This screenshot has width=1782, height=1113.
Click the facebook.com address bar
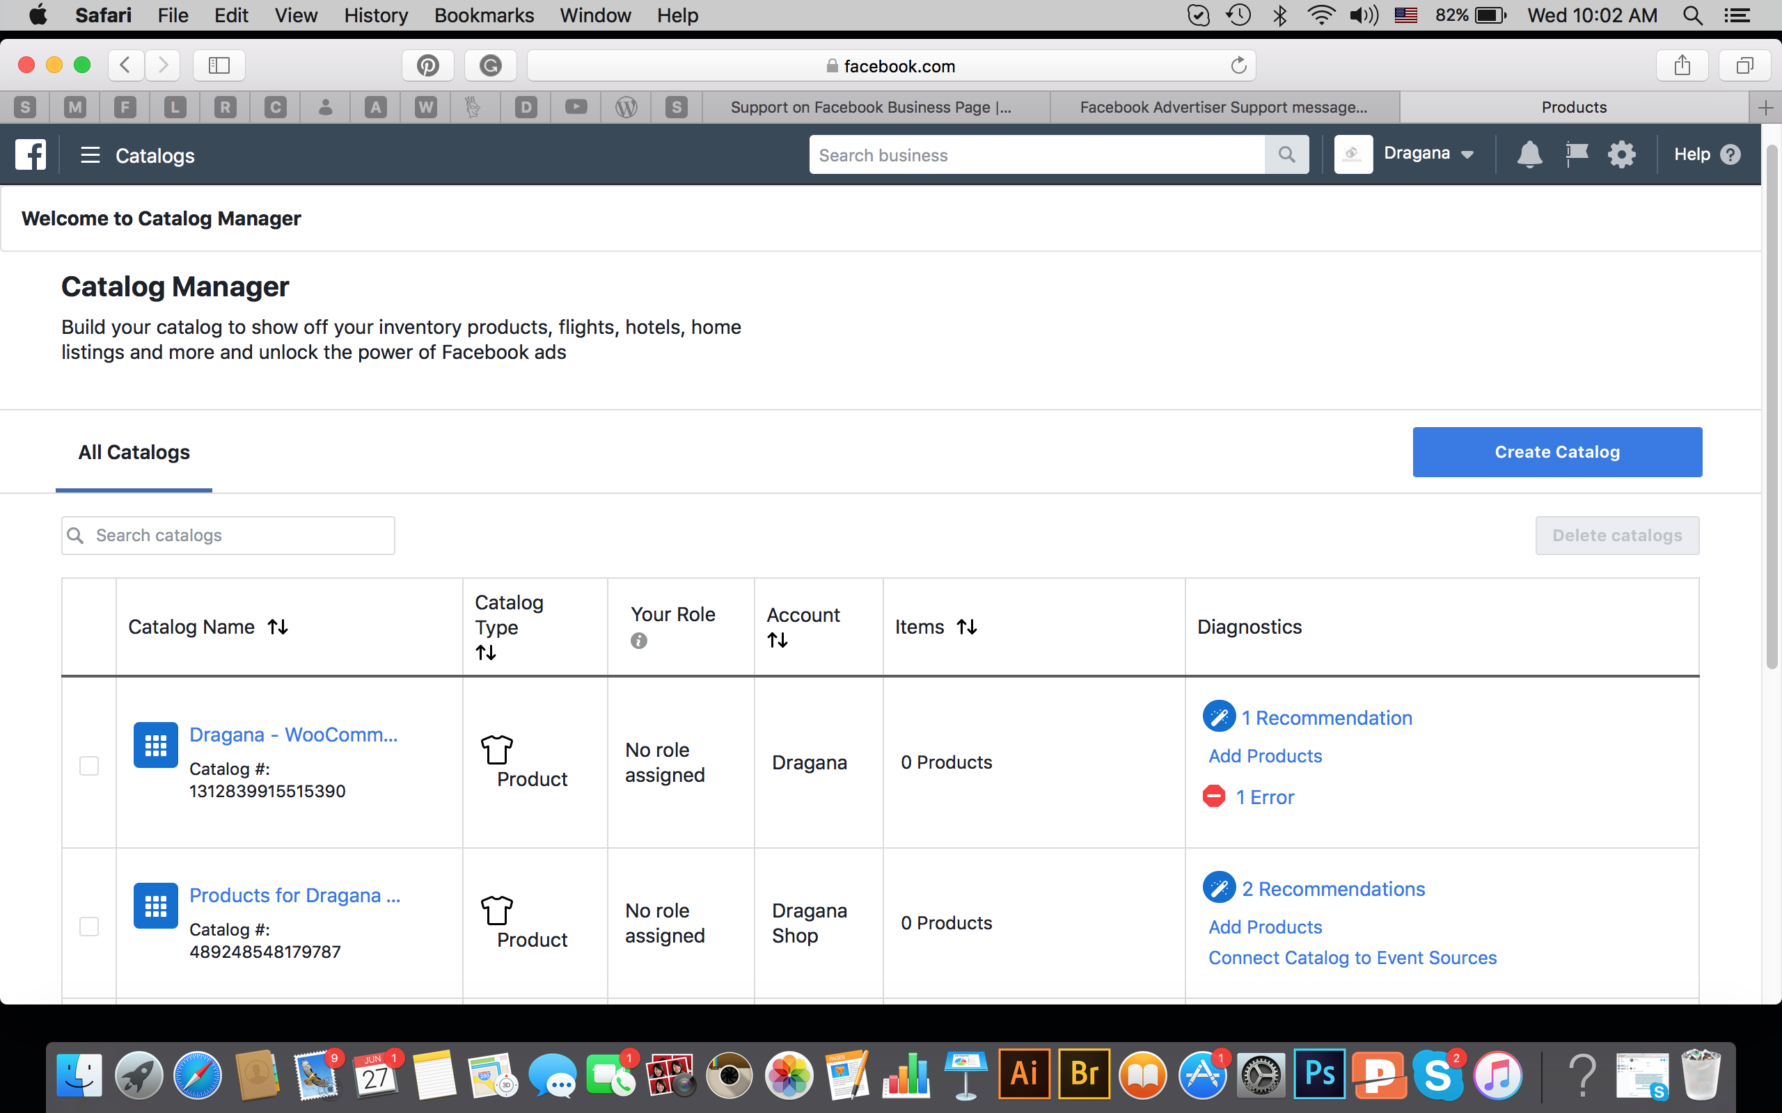point(892,65)
